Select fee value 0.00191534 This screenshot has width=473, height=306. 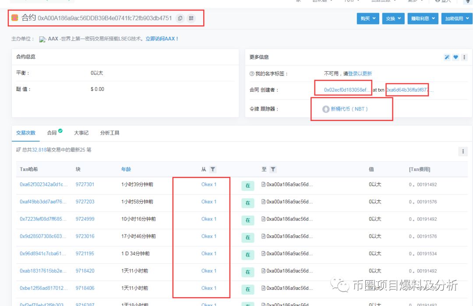tap(423, 253)
